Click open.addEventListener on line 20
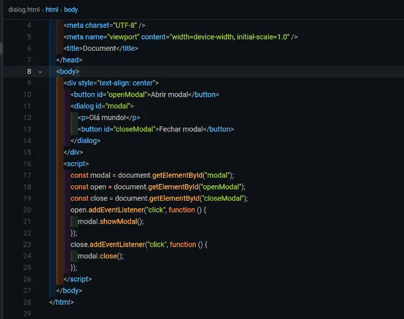Viewport: 404px width, 319px height. pyautogui.click(x=107, y=210)
